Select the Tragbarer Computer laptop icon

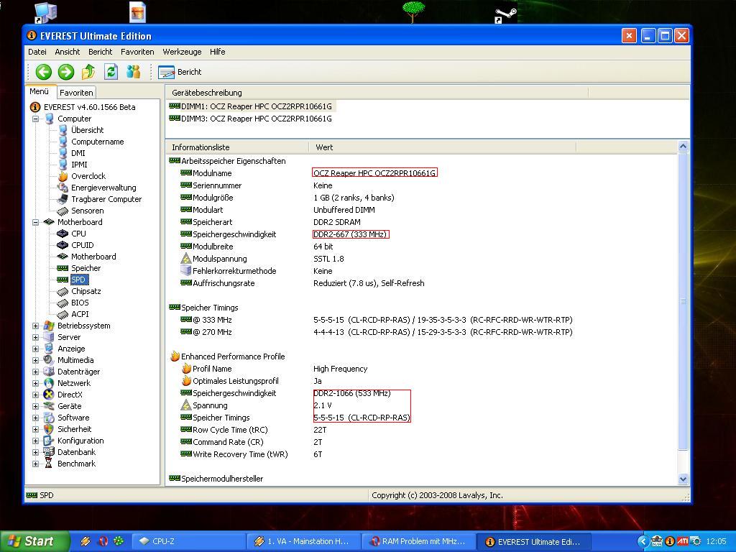coord(63,199)
